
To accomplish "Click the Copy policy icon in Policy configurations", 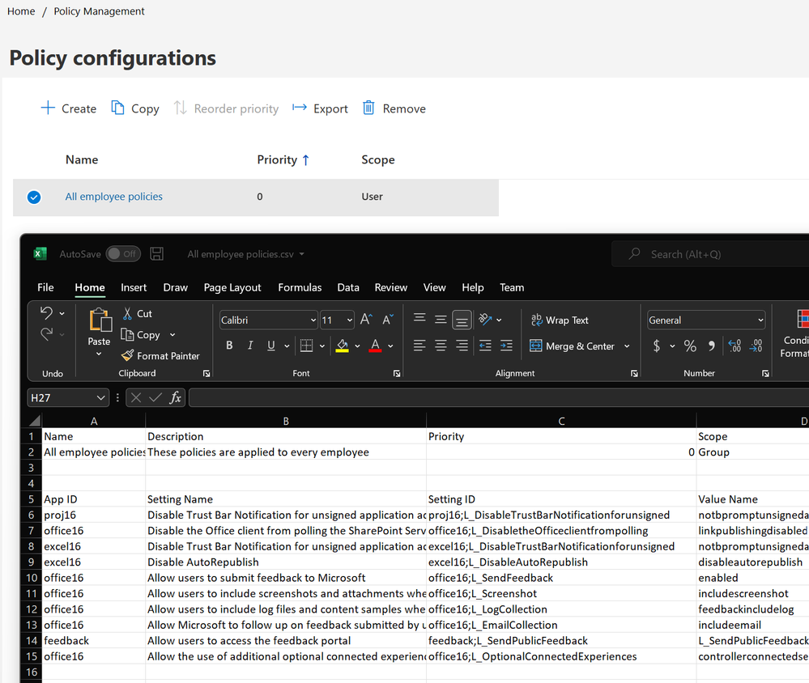I will click(x=117, y=108).
